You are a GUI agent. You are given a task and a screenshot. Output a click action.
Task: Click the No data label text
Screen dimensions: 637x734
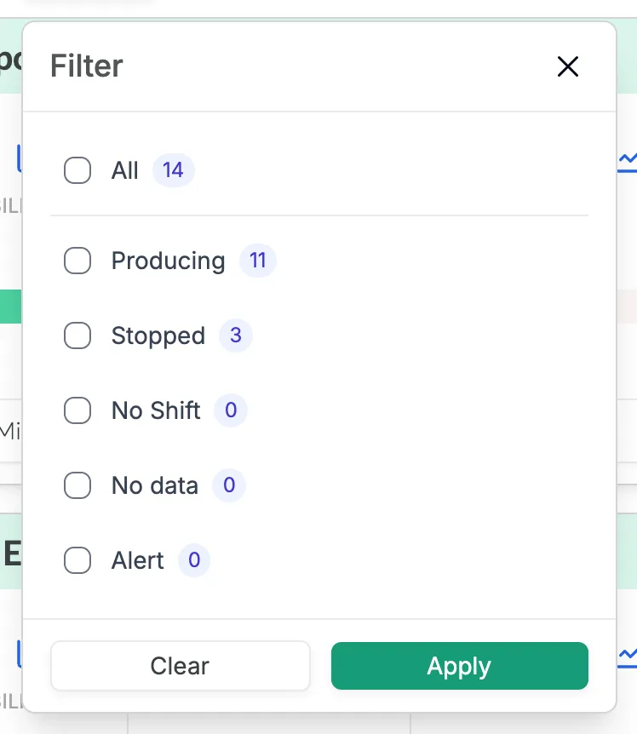coord(155,485)
